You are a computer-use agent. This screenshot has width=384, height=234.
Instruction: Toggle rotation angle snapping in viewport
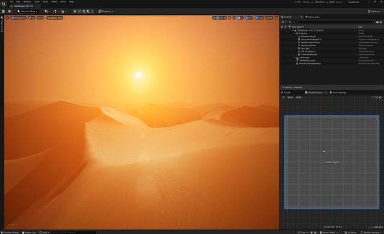point(249,18)
